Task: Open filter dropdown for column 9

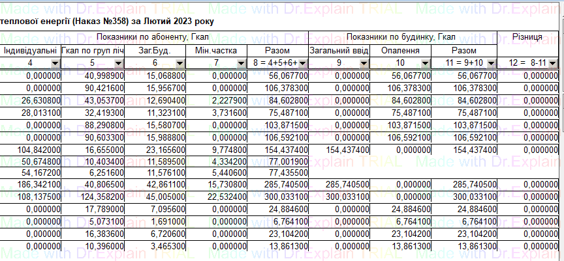Action: pyautogui.click(x=364, y=63)
